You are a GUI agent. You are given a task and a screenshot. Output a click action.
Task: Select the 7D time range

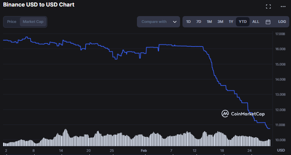tap(199, 22)
